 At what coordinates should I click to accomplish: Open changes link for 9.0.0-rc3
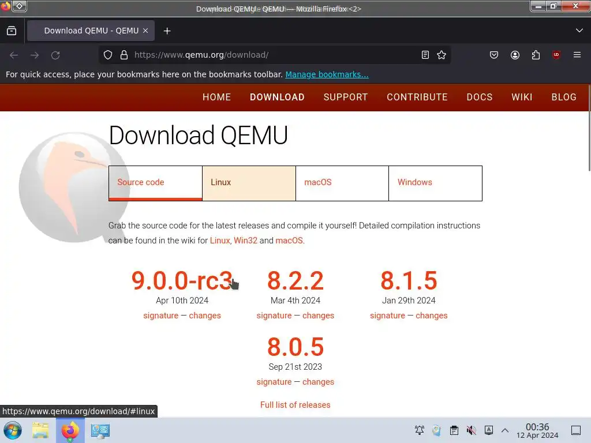click(205, 316)
